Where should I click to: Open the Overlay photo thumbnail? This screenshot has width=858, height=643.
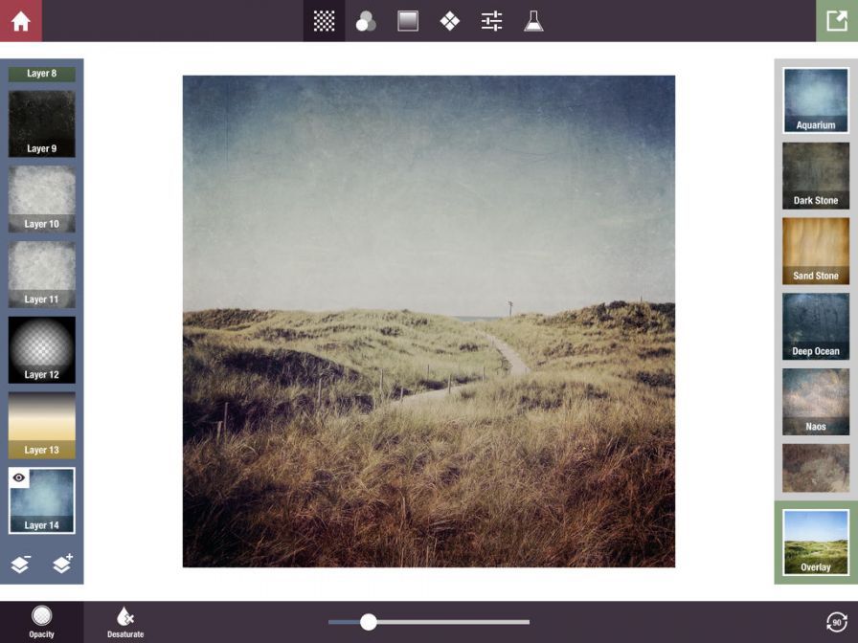click(x=816, y=543)
